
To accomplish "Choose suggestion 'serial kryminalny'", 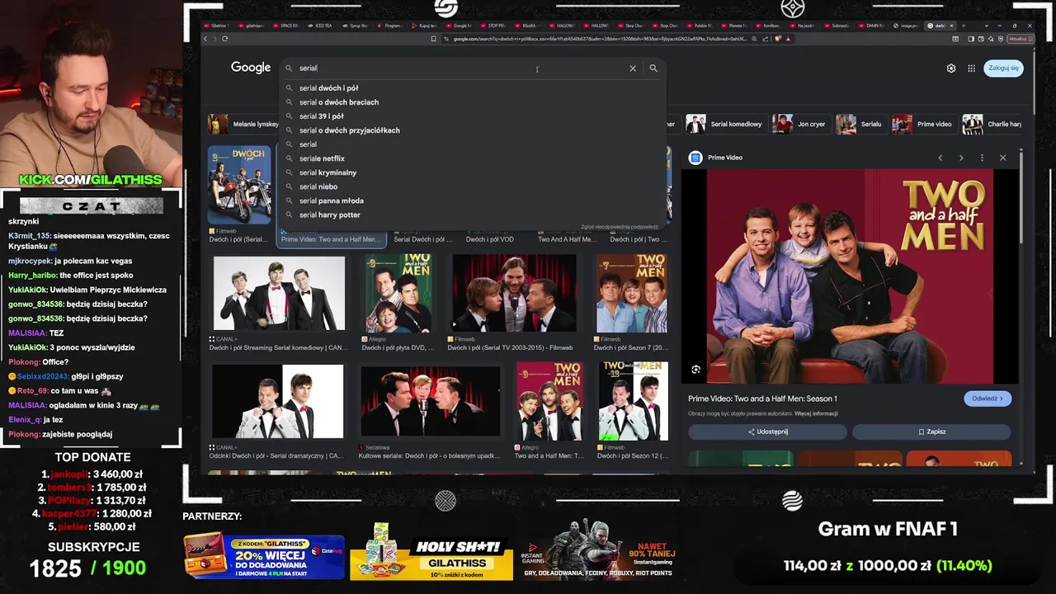I will click(x=472, y=172).
